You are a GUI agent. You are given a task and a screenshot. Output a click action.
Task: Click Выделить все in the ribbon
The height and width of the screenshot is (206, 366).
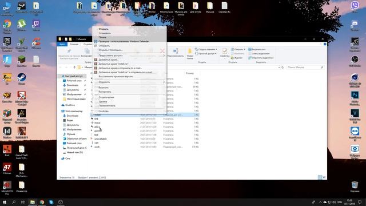tap(257, 50)
